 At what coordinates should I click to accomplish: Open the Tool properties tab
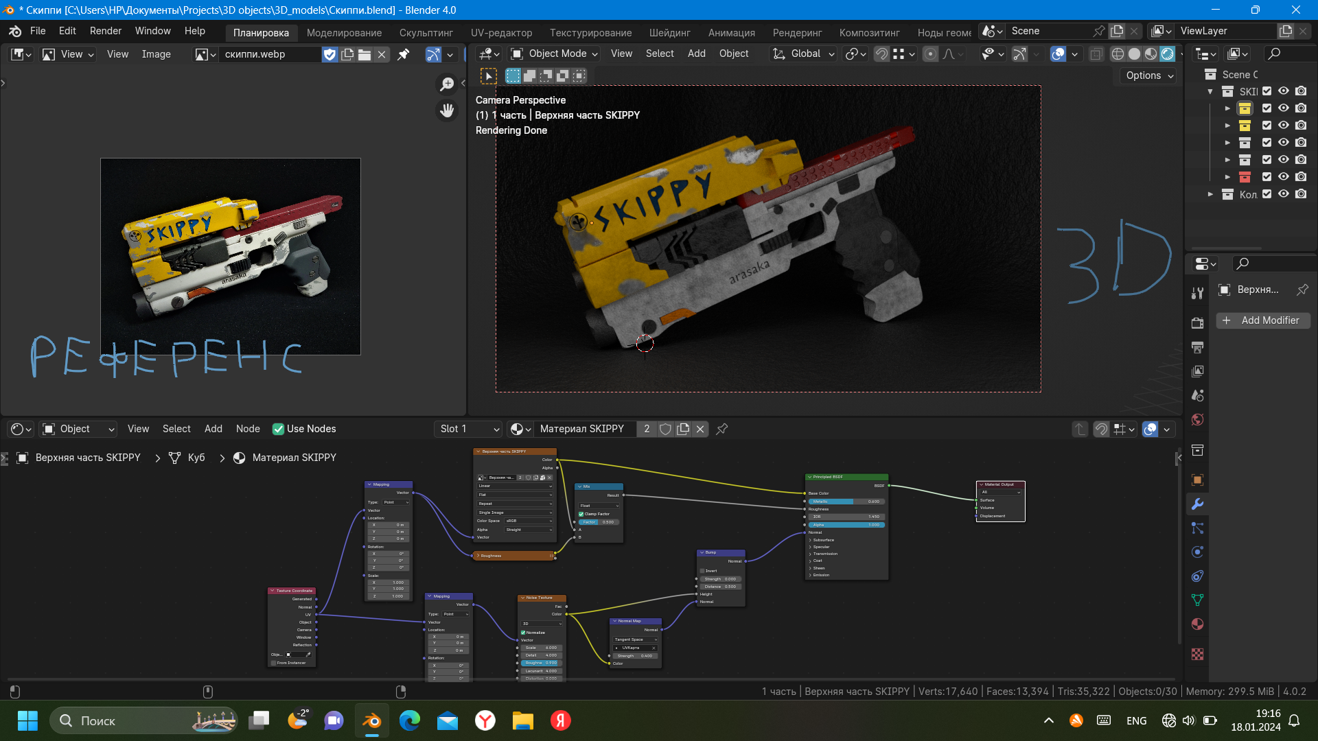tap(1198, 293)
